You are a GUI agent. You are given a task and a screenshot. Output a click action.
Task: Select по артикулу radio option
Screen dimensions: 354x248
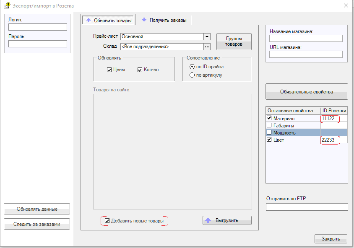tap(193, 75)
